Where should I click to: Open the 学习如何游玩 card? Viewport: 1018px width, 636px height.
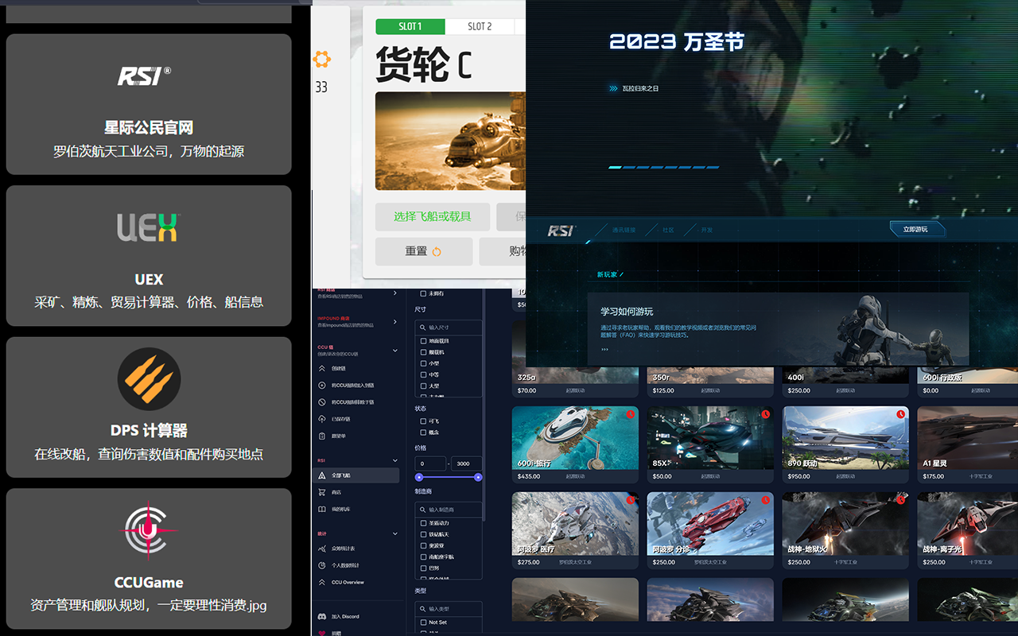tap(778, 329)
